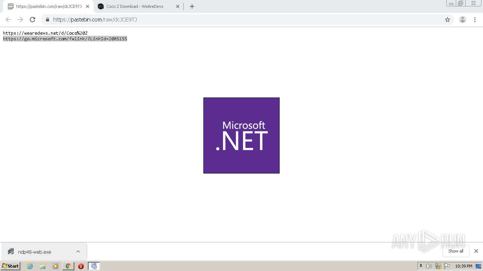Launch Internet Explorer from taskbar
This screenshot has height=271, width=483.
(30, 266)
